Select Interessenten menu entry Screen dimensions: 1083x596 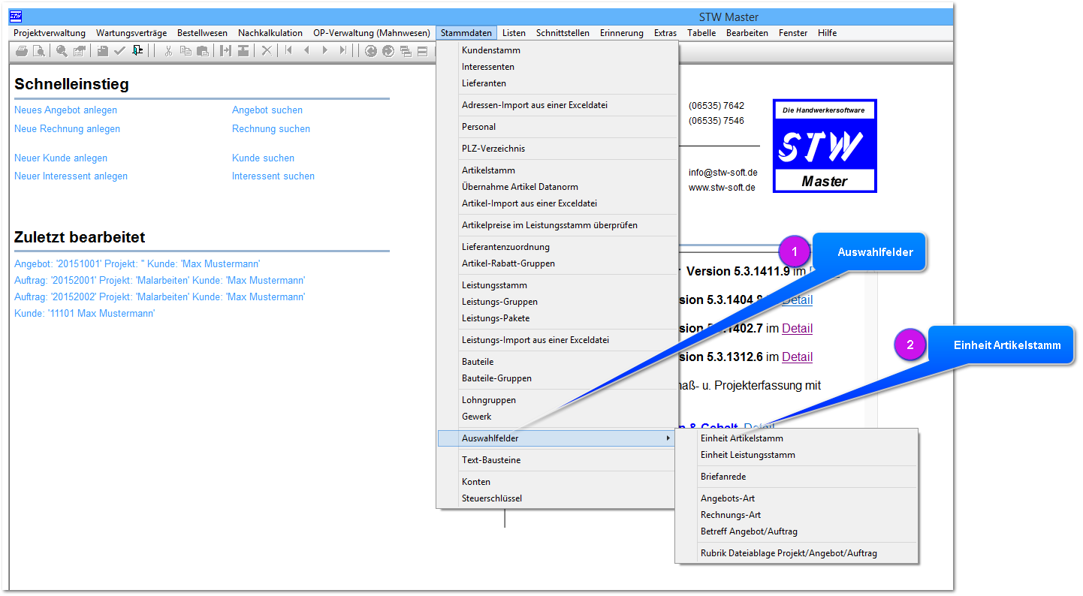488,67
